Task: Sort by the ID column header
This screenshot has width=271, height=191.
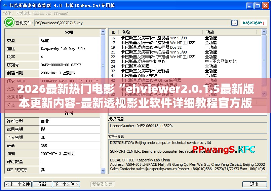Action: [x=114, y=32]
